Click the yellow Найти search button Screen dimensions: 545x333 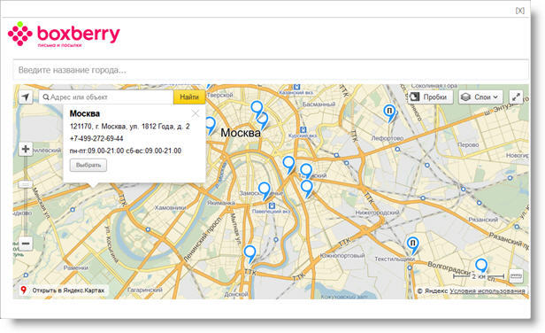point(189,97)
